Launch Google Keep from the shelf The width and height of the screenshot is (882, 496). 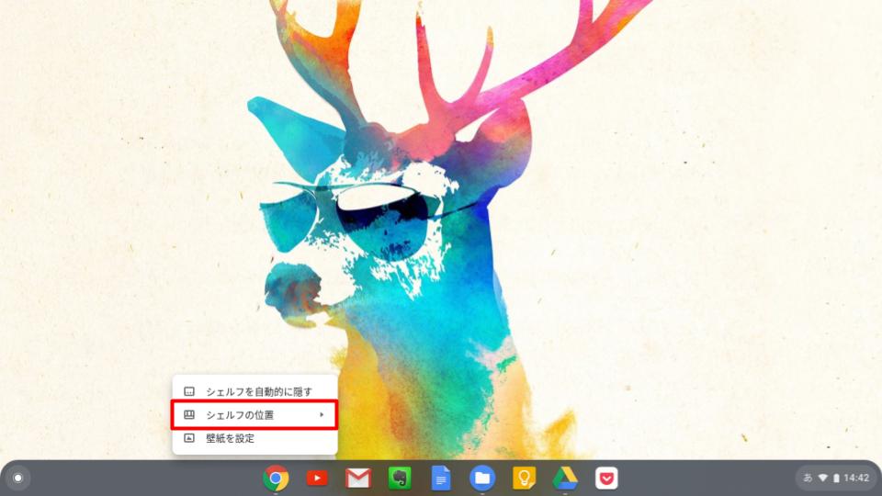click(524, 478)
